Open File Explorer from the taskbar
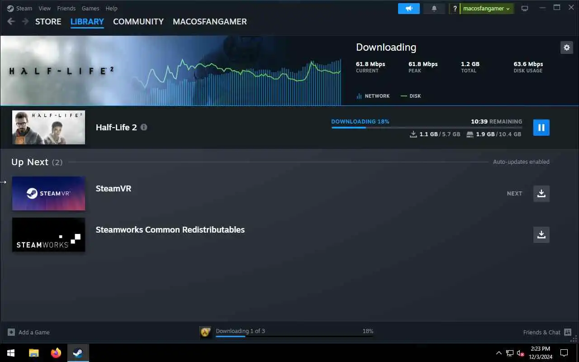The width and height of the screenshot is (579, 362). [34, 353]
